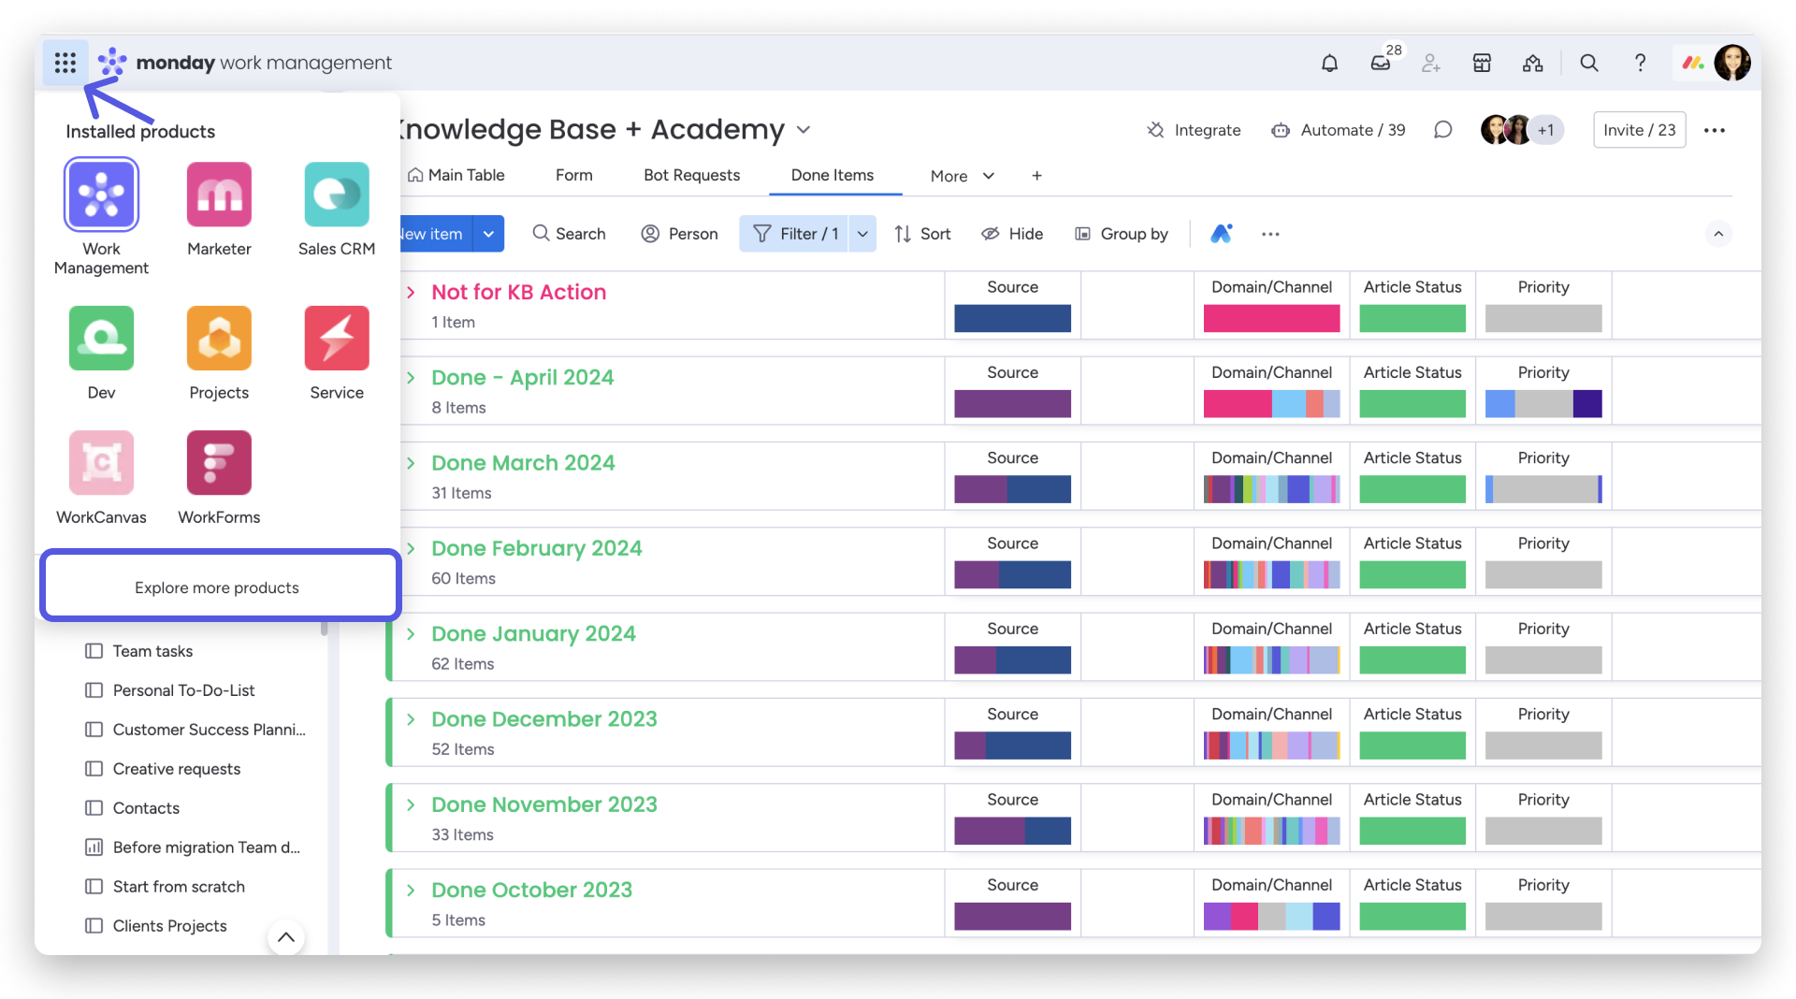Open the WorkForms product icon
This screenshot has width=1796, height=999.
[x=219, y=463]
